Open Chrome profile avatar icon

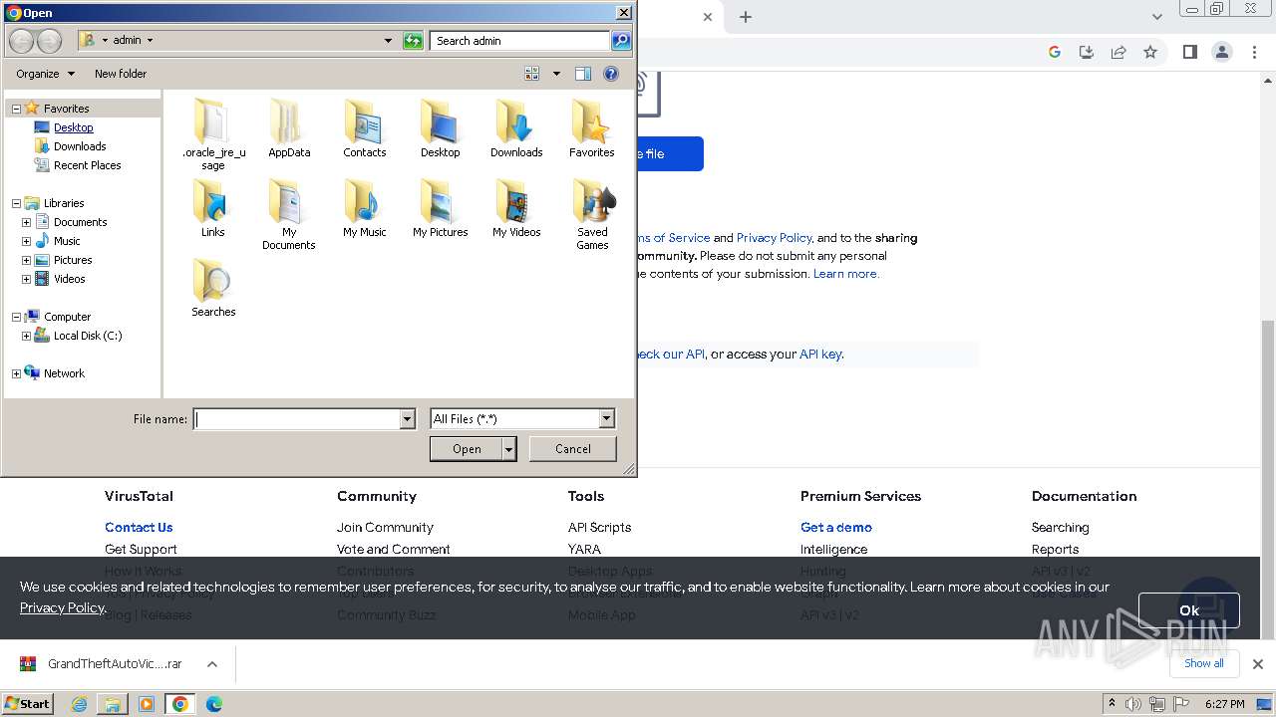(x=1222, y=52)
